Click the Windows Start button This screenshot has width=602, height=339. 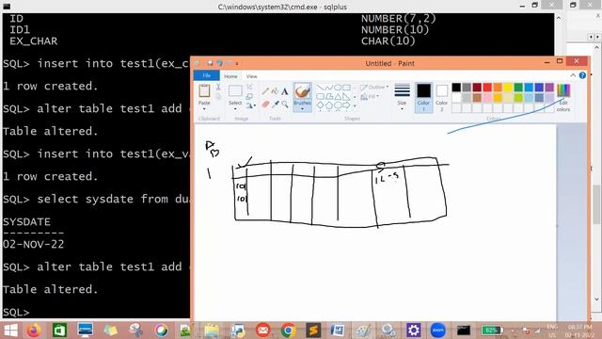(10, 331)
